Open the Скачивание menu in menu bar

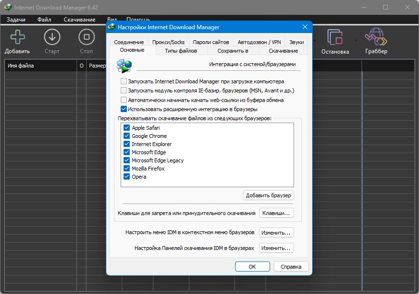[79, 20]
